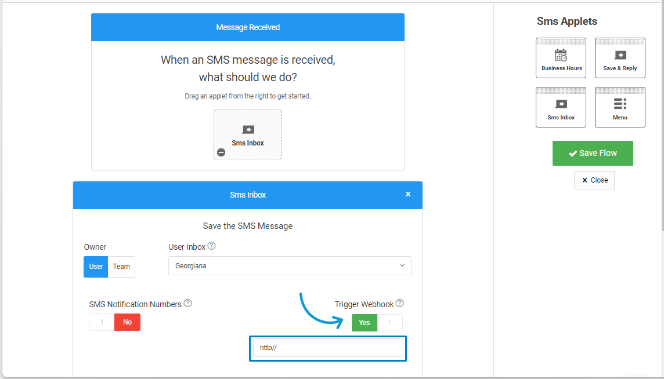Click the SMS Notification Numbers help icon

(x=187, y=304)
